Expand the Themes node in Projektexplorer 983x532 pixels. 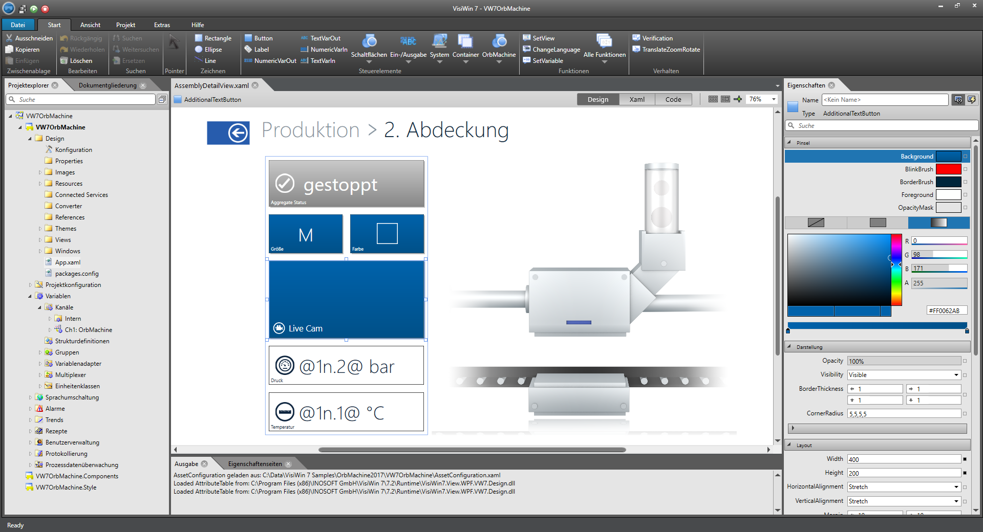(x=41, y=228)
